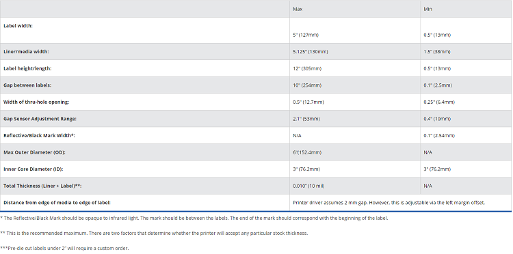Screen dimensions: 513x254
Task: Select the 'Label width:' row label
Action: point(18,26)
